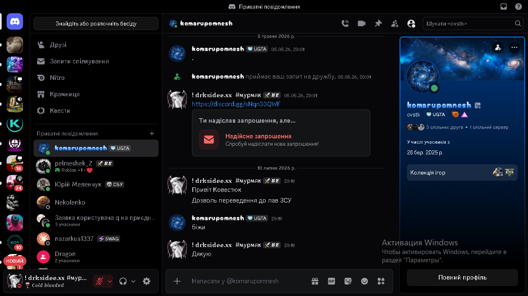Open the Shop (Крамниця)
Viewport: 528px width, 296px height.
96,94
